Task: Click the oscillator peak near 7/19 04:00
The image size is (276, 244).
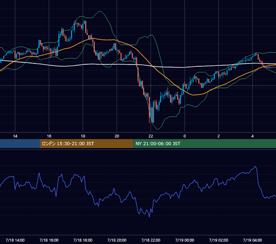Action: 255,166
